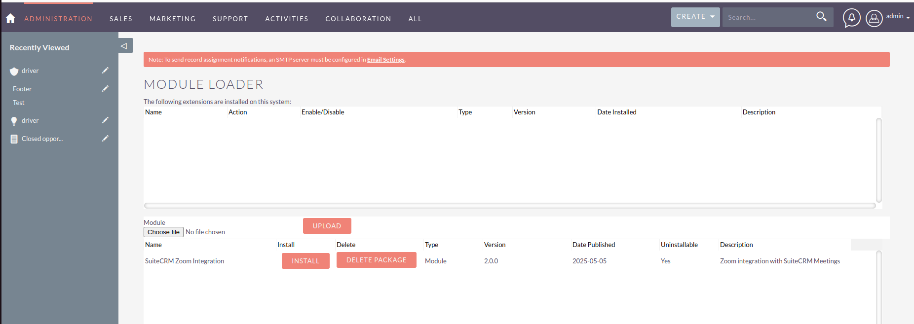Click the lightbulb icon beside second driver

point(14,121)
